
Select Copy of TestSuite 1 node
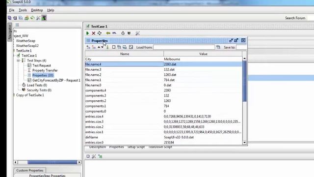pos(30,95)
